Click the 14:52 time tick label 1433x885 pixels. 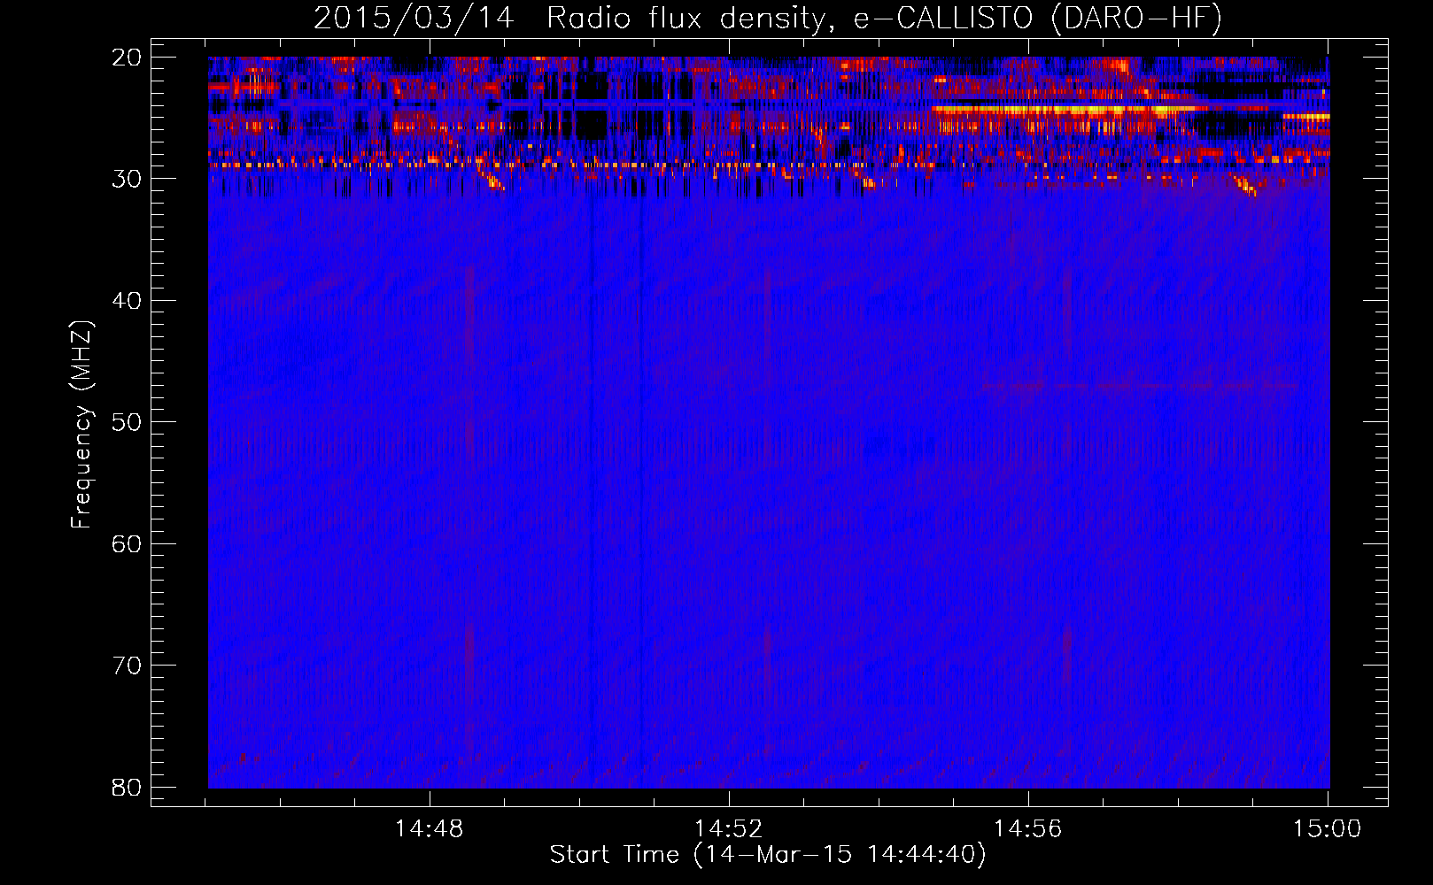click(728, 829)
